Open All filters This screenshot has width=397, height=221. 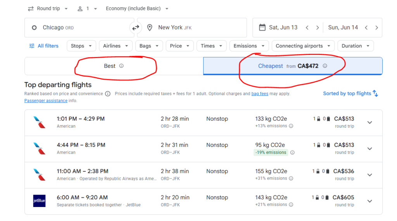coord(44,46)
